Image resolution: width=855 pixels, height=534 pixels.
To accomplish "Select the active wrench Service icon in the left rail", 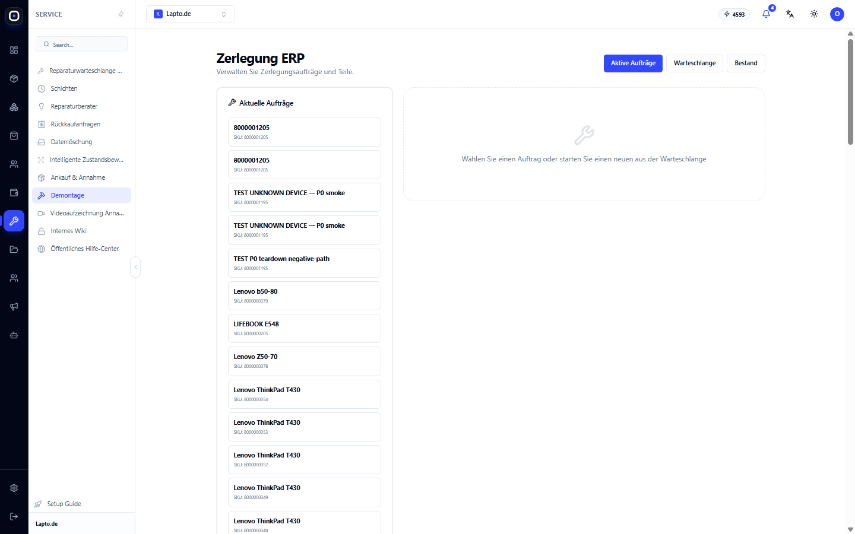I will pos(14,221).
